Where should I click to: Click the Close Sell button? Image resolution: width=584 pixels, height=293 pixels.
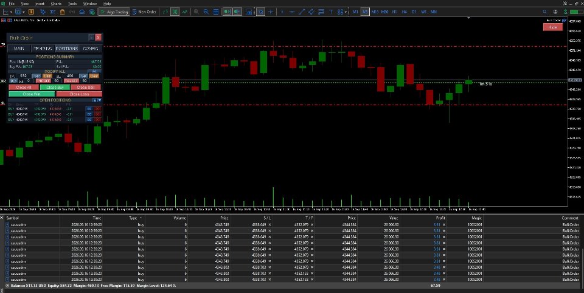coord(86,87)
